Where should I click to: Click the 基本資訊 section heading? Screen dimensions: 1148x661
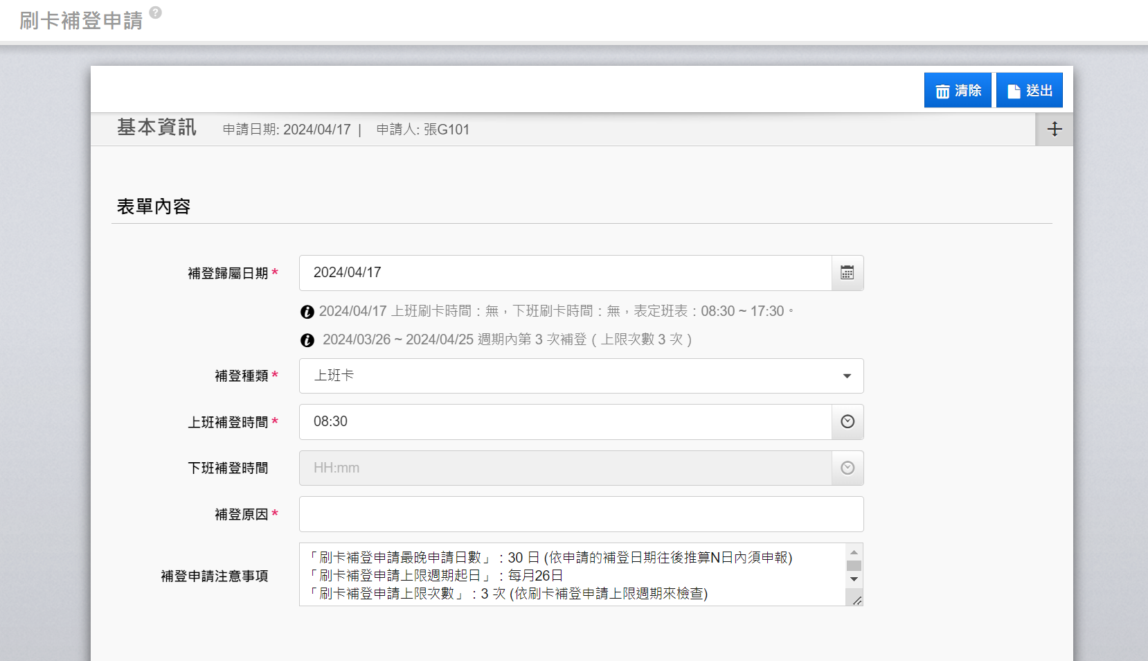pyautogui.click(x=156, y=128)
